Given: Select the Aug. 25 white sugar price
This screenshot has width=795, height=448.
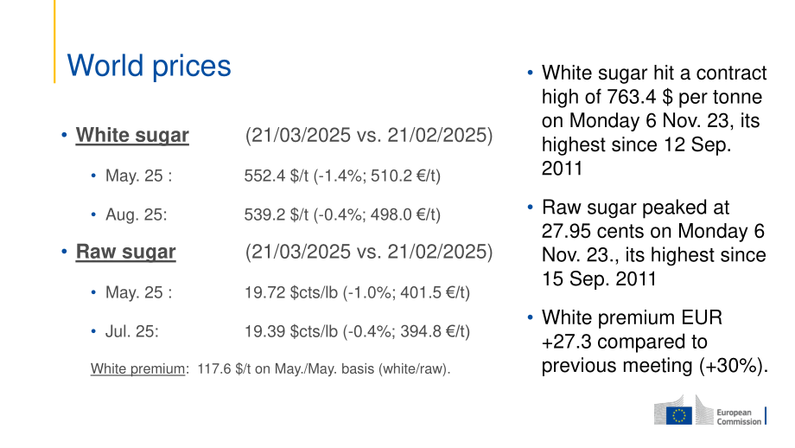Looking at the screenshot, I should click(342, 214).
